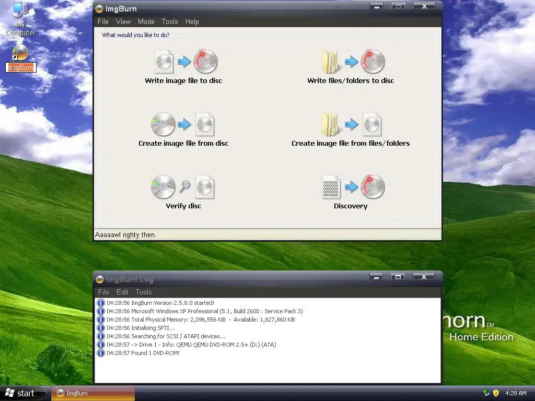Open the Windows start menu
The height and width of the screenshot is (401, 535).
pos(23,393)
